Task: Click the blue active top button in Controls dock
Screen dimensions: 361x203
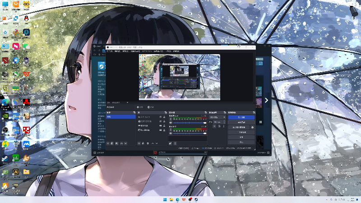Action: [x=241, y=117]
